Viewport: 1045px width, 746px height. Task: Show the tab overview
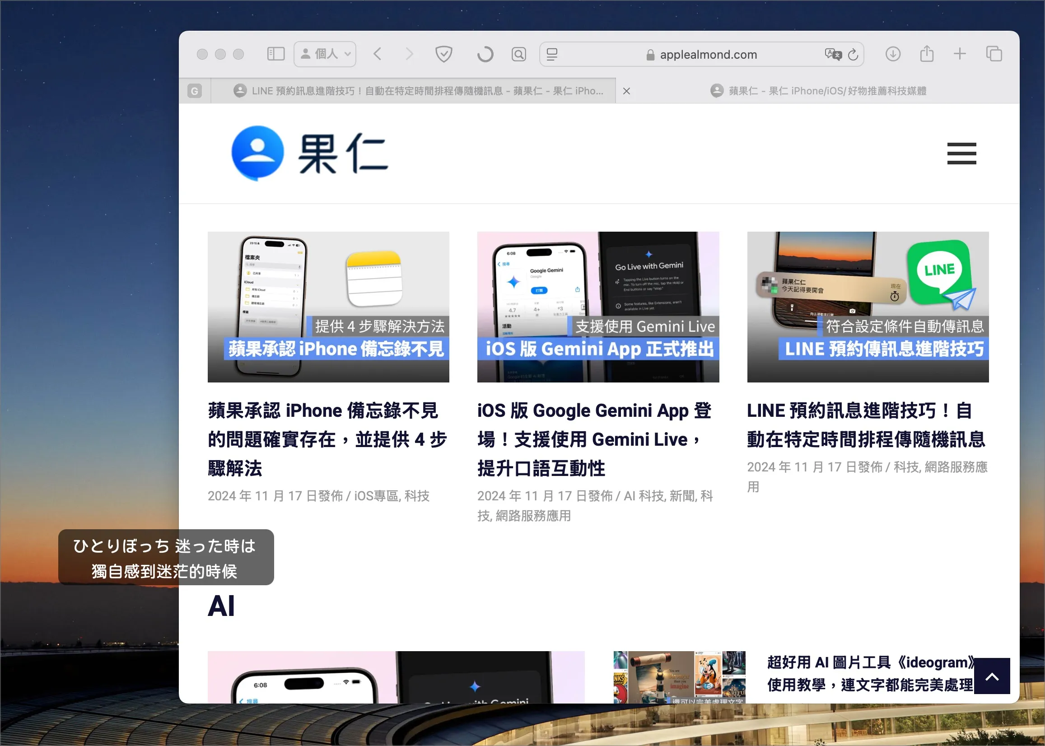[994, 54]
